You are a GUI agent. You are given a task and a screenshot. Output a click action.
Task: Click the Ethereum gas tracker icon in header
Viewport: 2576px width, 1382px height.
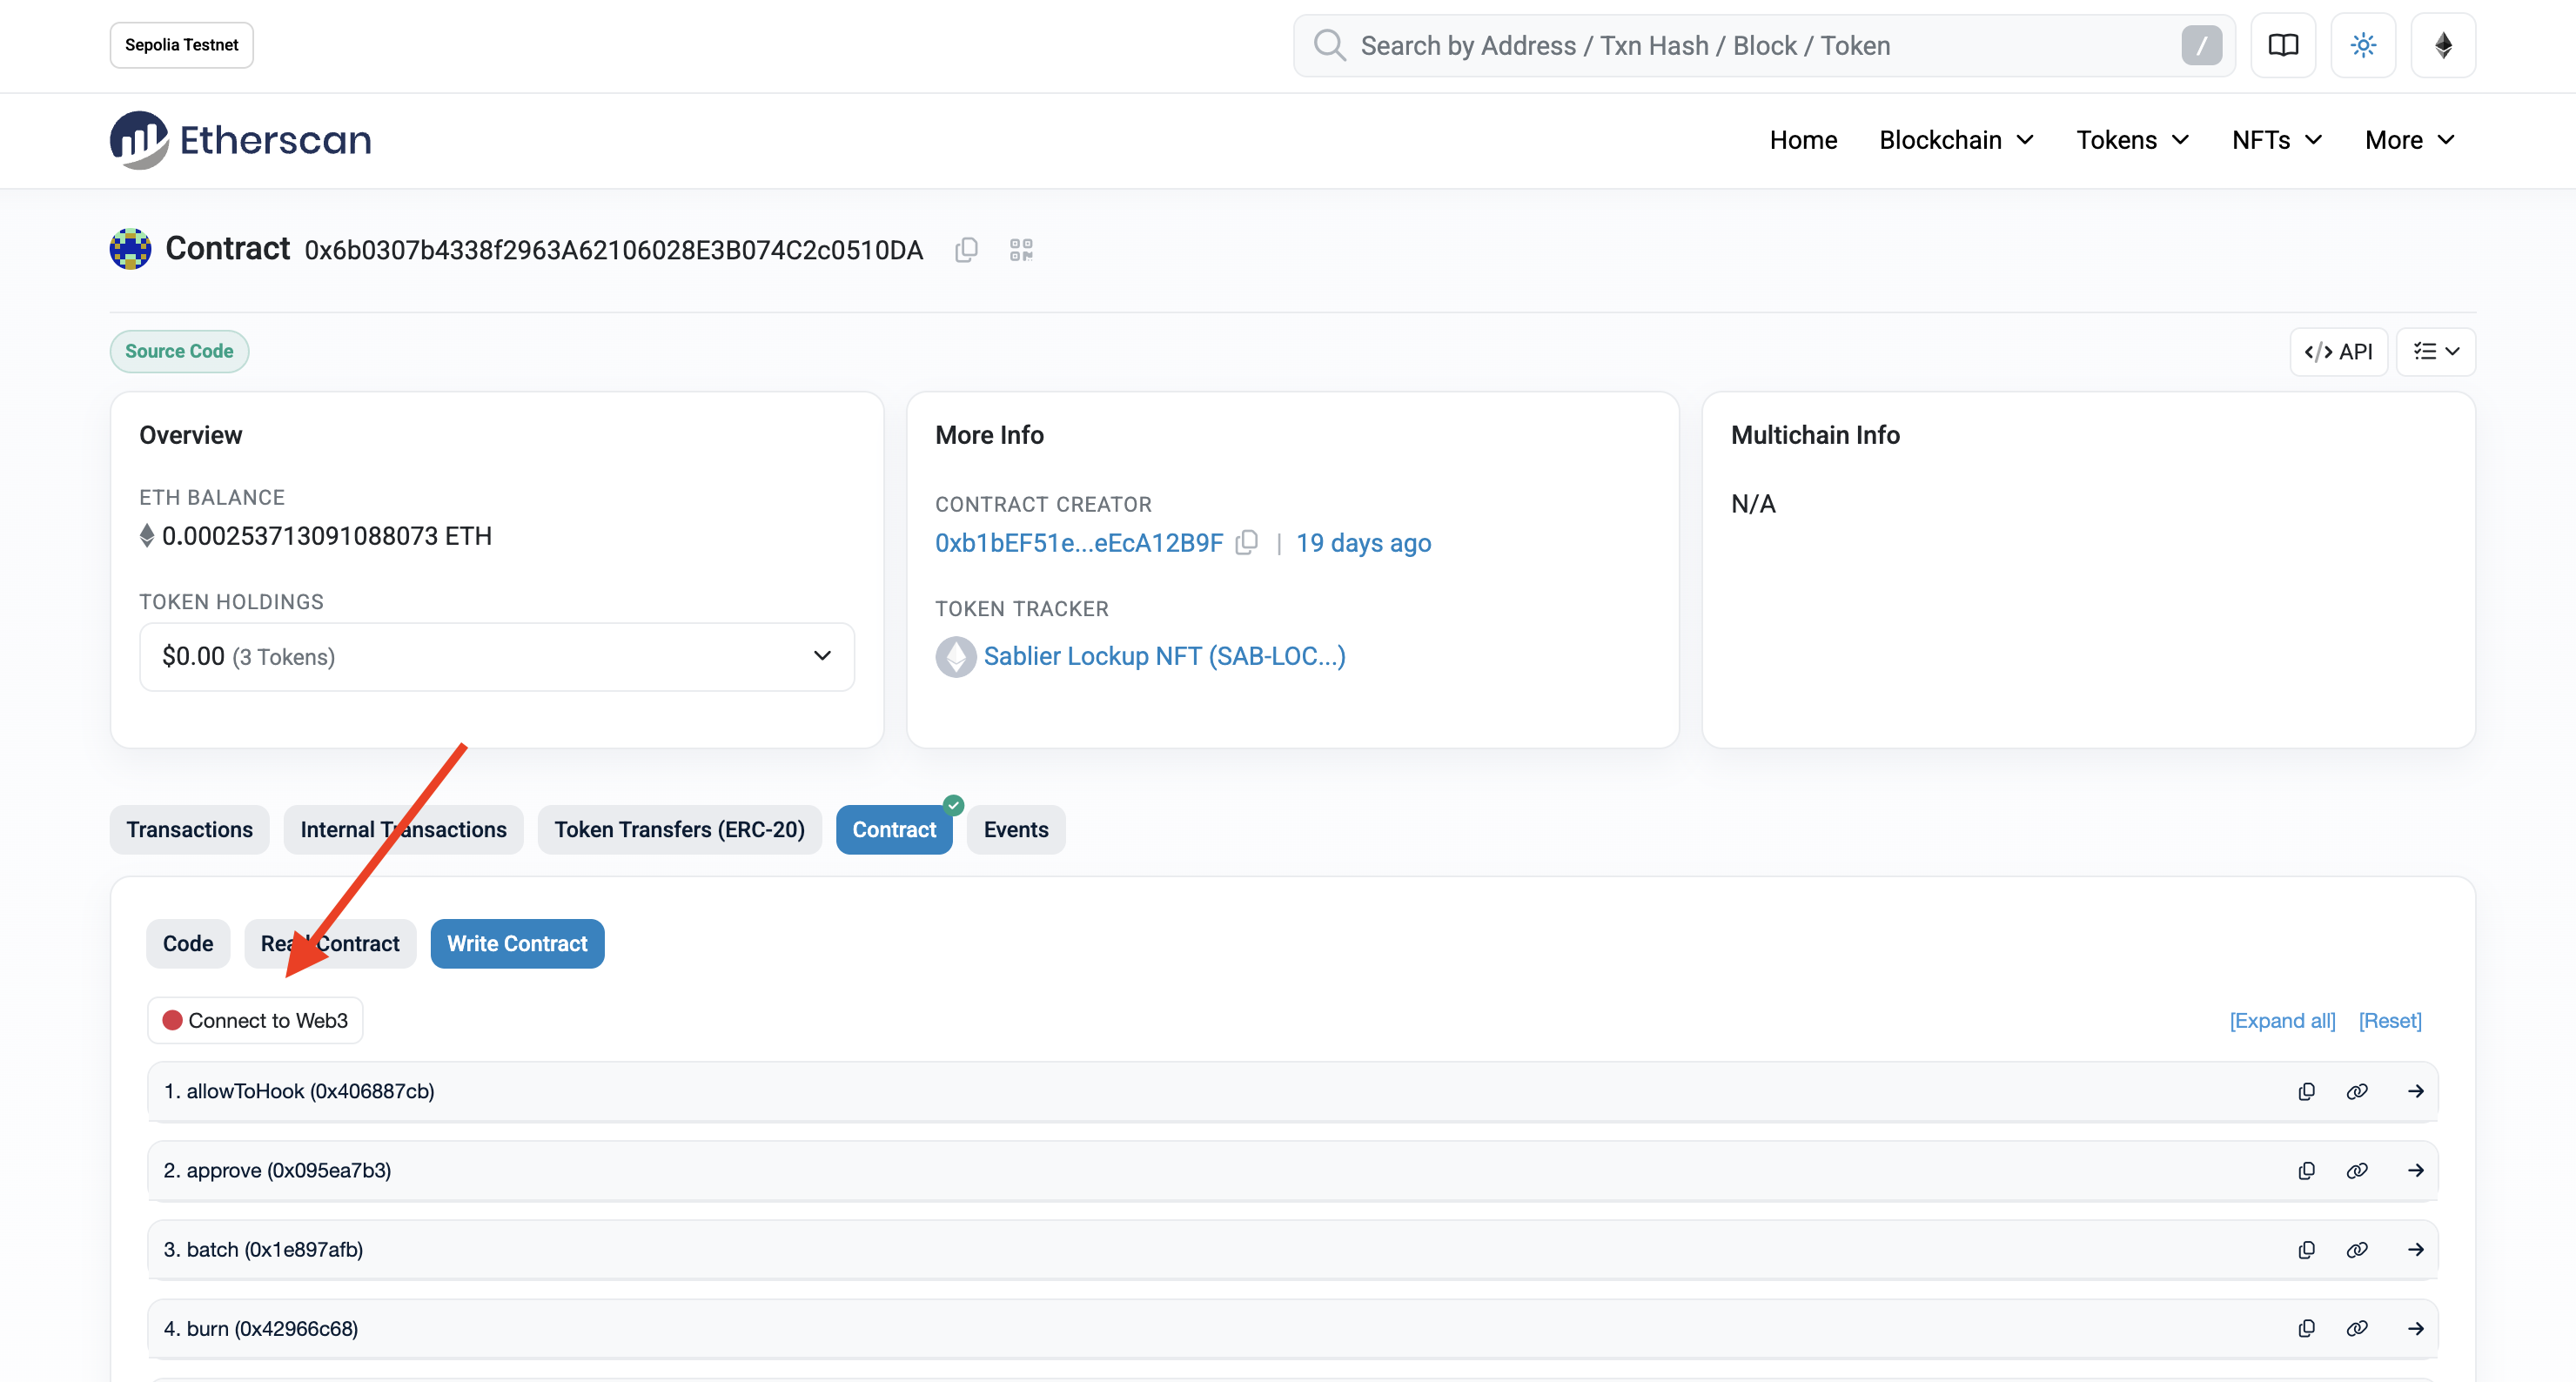pos(2443,44)
